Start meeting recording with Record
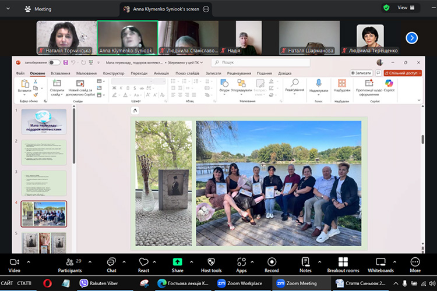Image resolution: width=437 pixels, height=291 pixels. pos(272,262)
